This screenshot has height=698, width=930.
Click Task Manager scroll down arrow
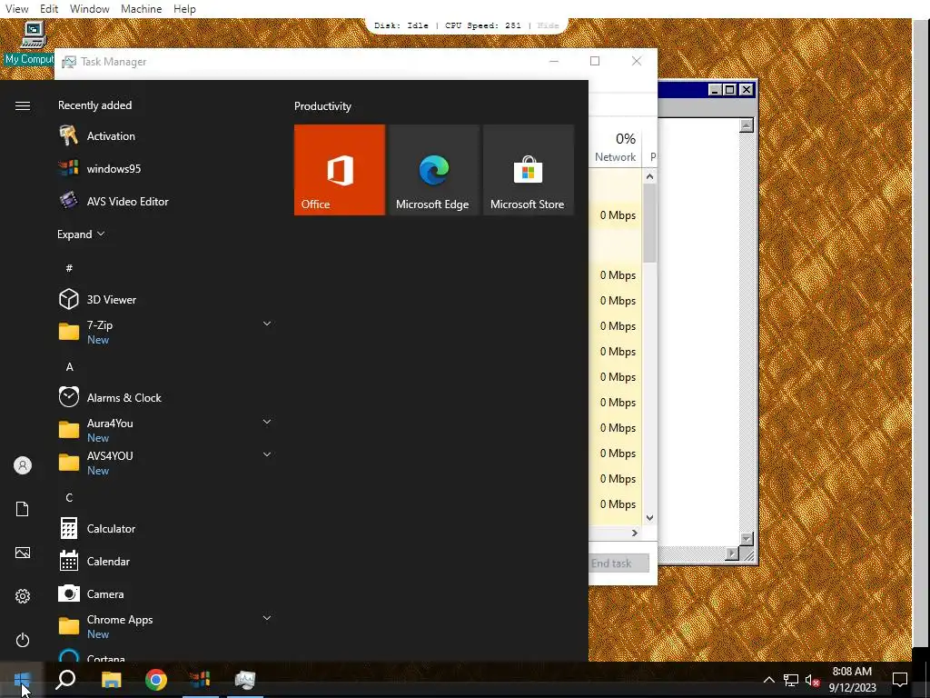(649, 517)
